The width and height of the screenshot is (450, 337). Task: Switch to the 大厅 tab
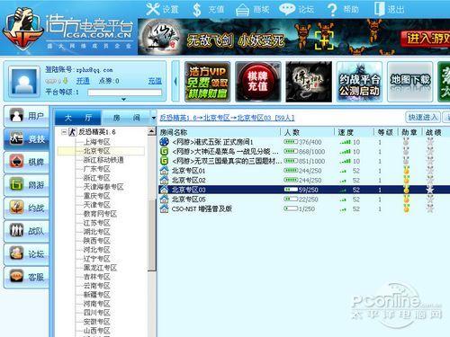point(78,118)
